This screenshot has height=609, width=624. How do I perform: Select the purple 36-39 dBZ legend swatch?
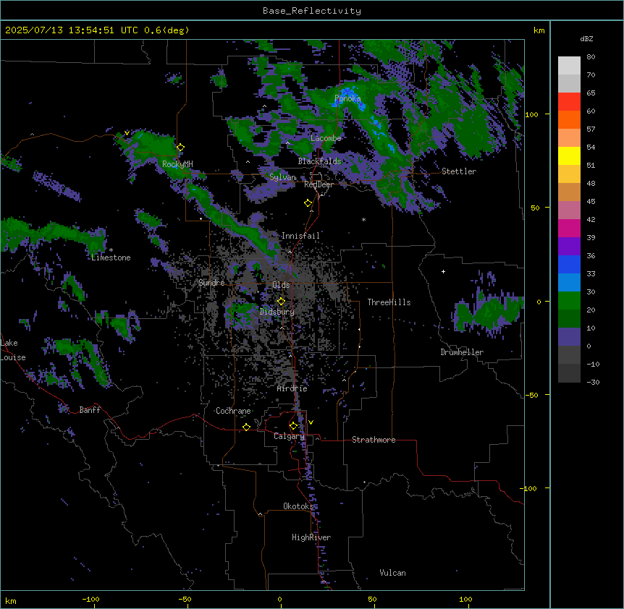[569, 247]
